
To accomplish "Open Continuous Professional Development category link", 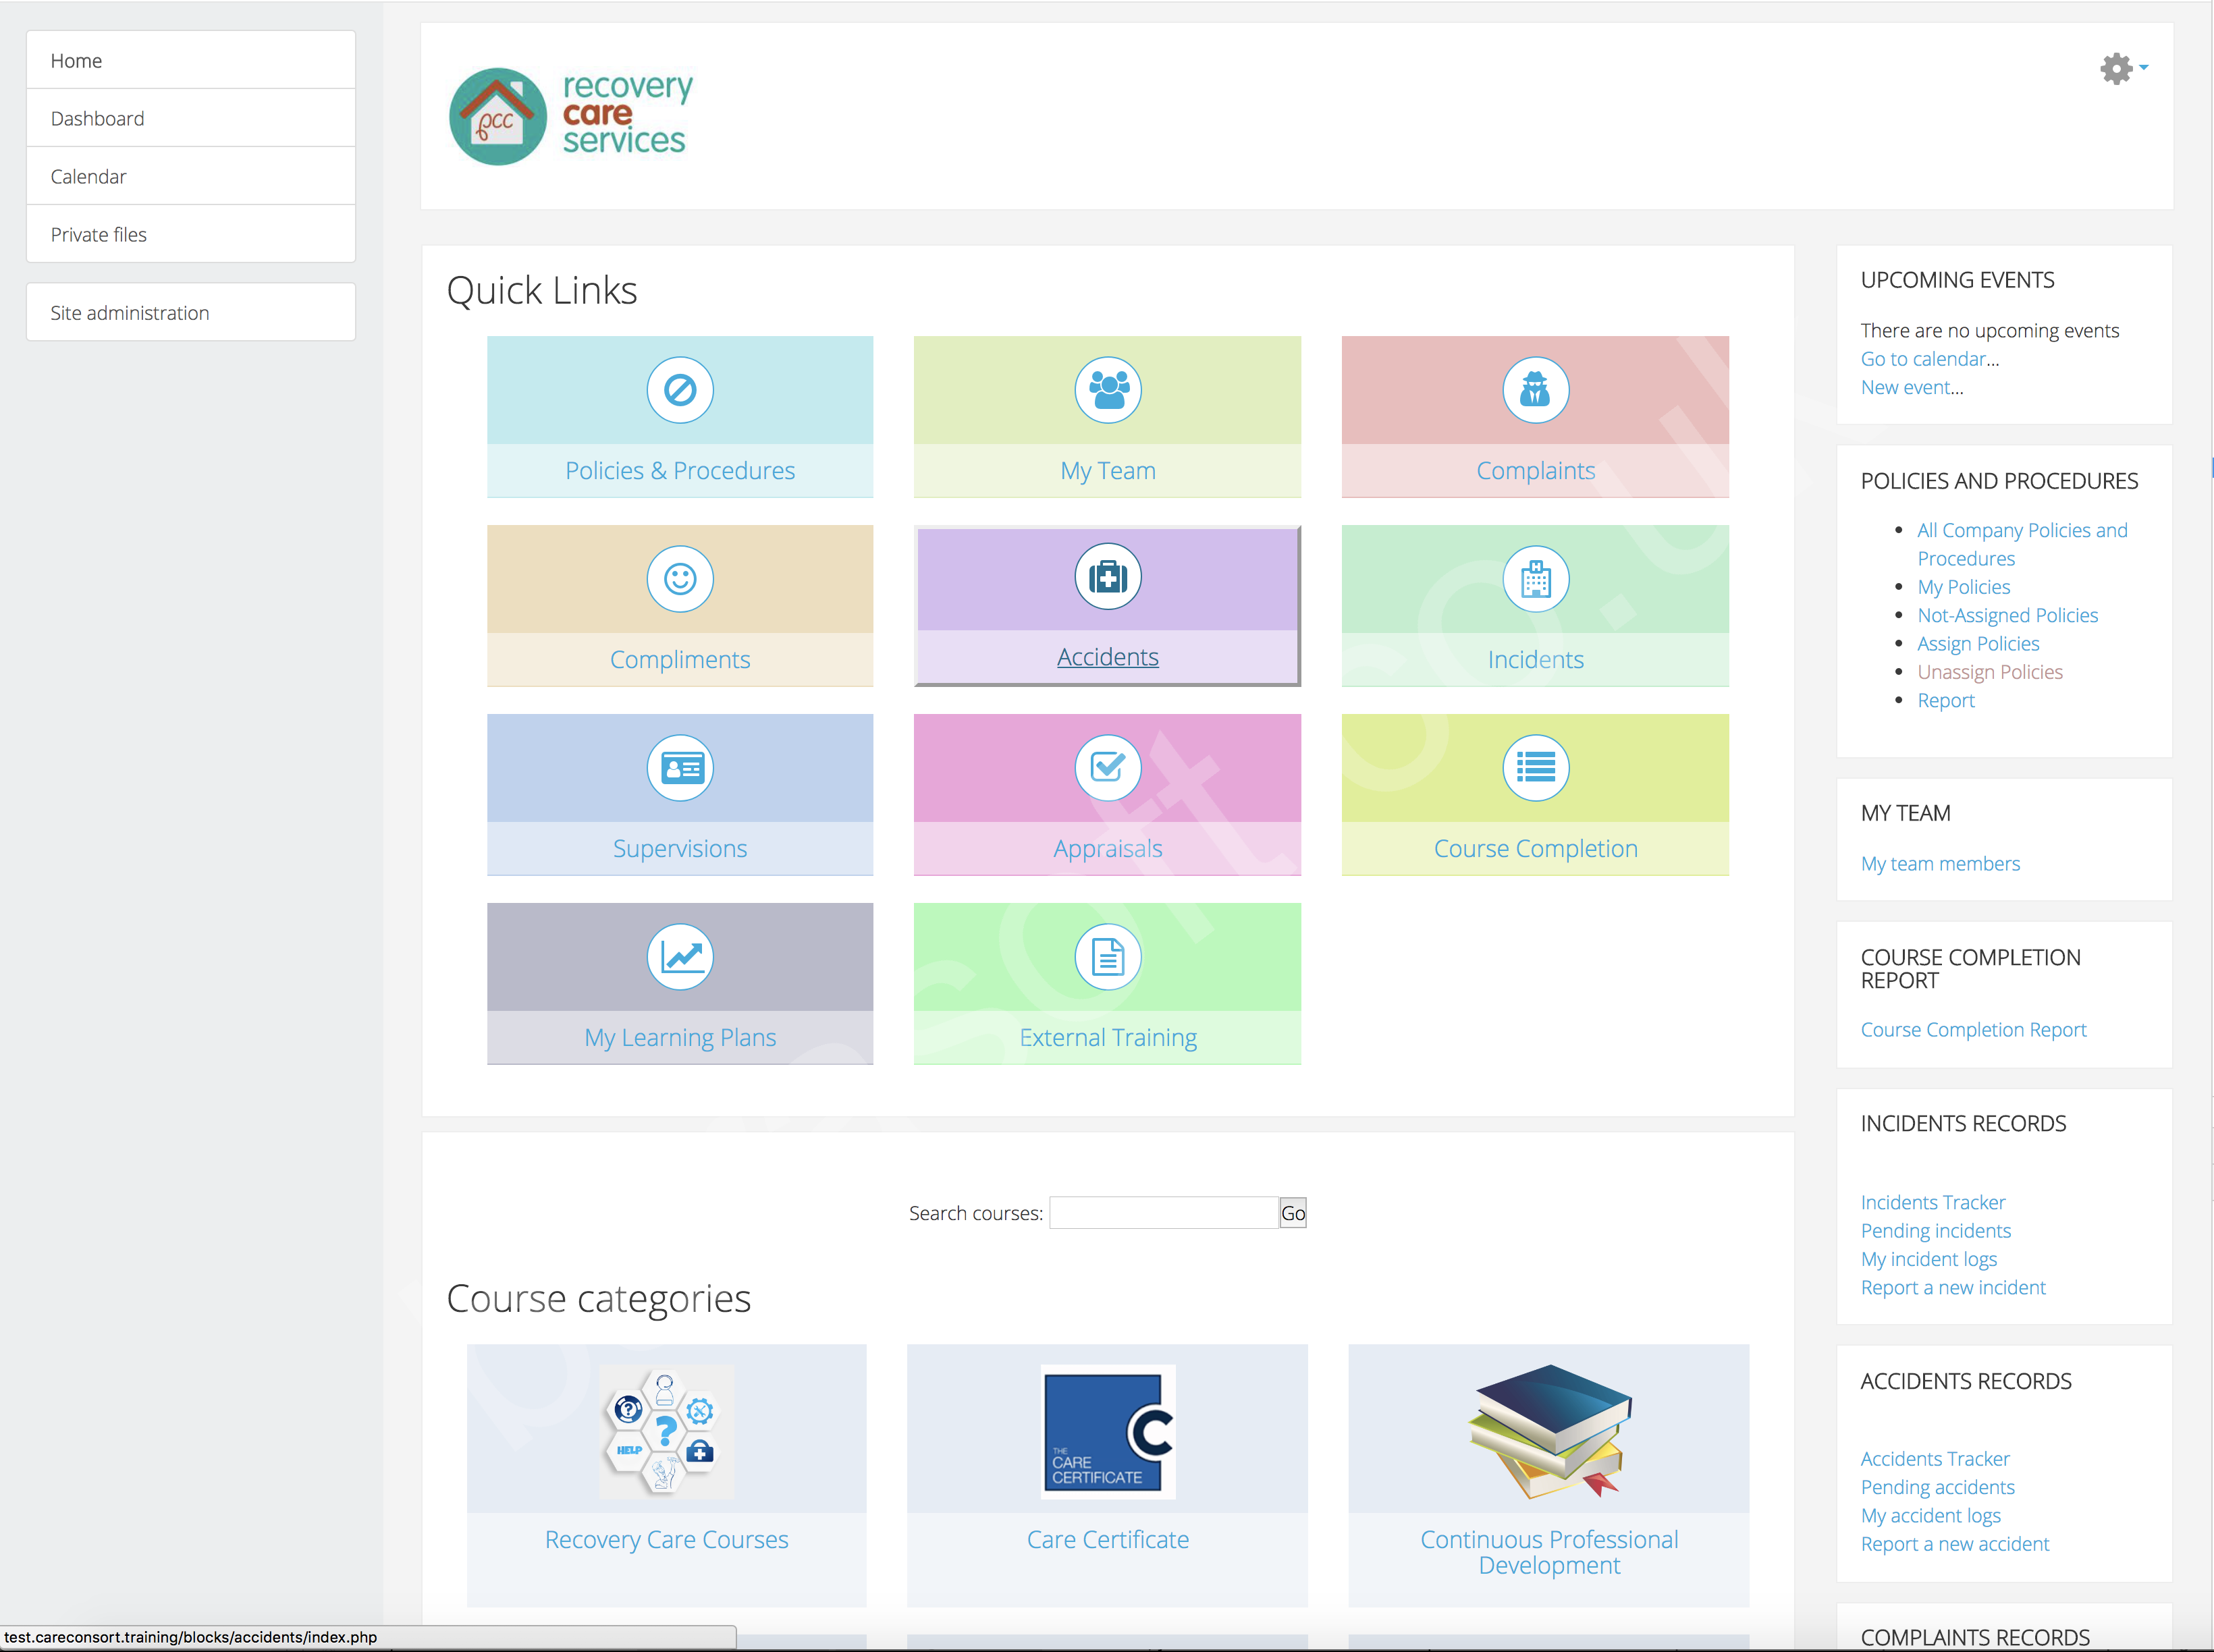I will (x=1549, y=1553).
